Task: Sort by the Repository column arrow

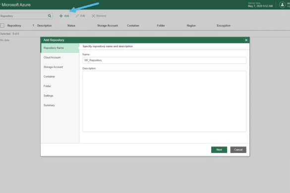Action: click(33, 26)
